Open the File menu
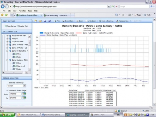The width and height of the screenshot is (156, 117). click(4, 11)
